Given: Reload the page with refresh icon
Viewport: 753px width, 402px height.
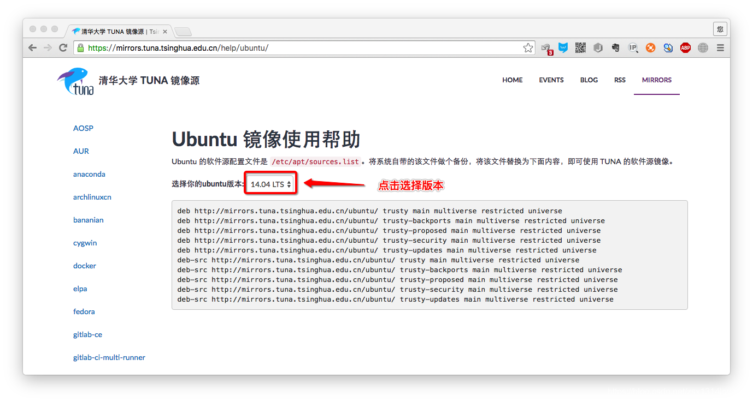Looking at the screenshot, I should (x=63, y=48).
